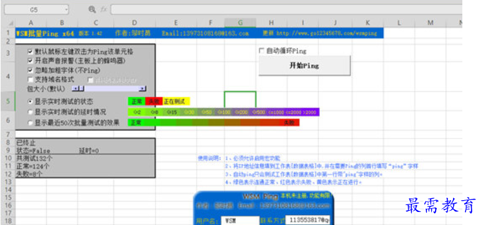Select column G header

[240, 22]
